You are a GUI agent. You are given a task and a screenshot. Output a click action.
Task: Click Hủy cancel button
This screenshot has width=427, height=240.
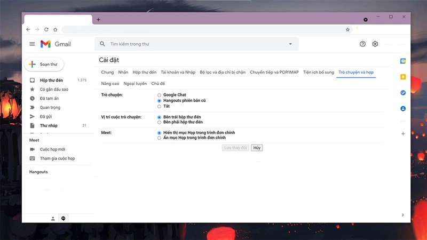click(257, 148)
